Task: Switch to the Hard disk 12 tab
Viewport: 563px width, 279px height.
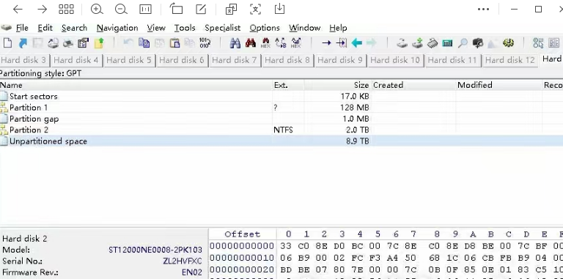Action: (510, 60)
